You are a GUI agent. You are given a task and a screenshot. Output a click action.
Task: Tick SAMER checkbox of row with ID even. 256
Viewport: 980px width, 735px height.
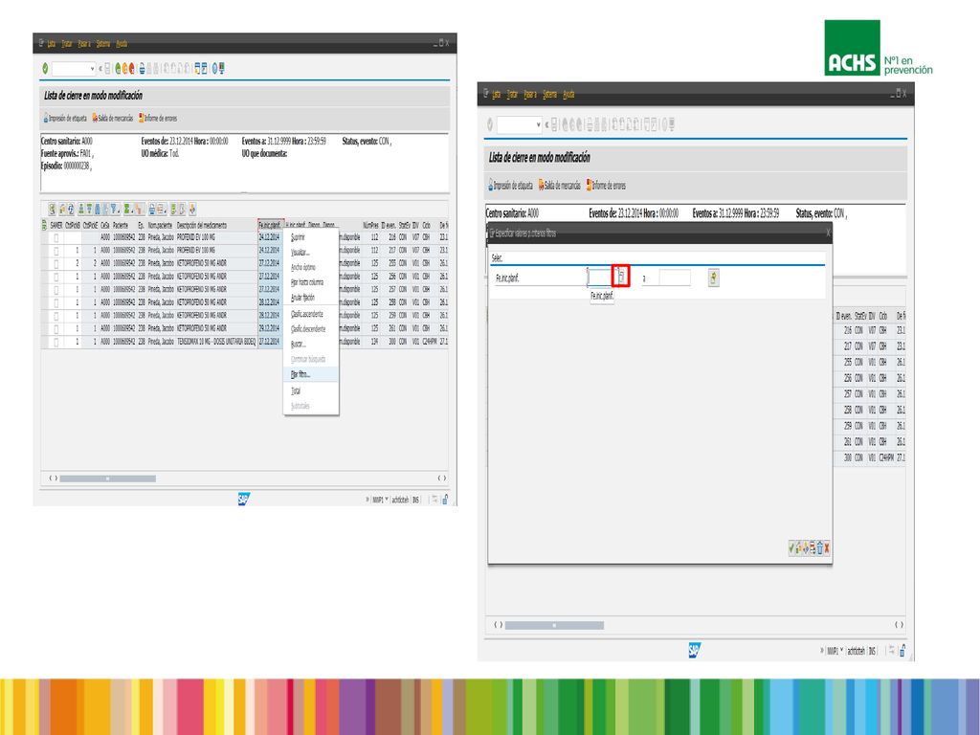[56, 277]
